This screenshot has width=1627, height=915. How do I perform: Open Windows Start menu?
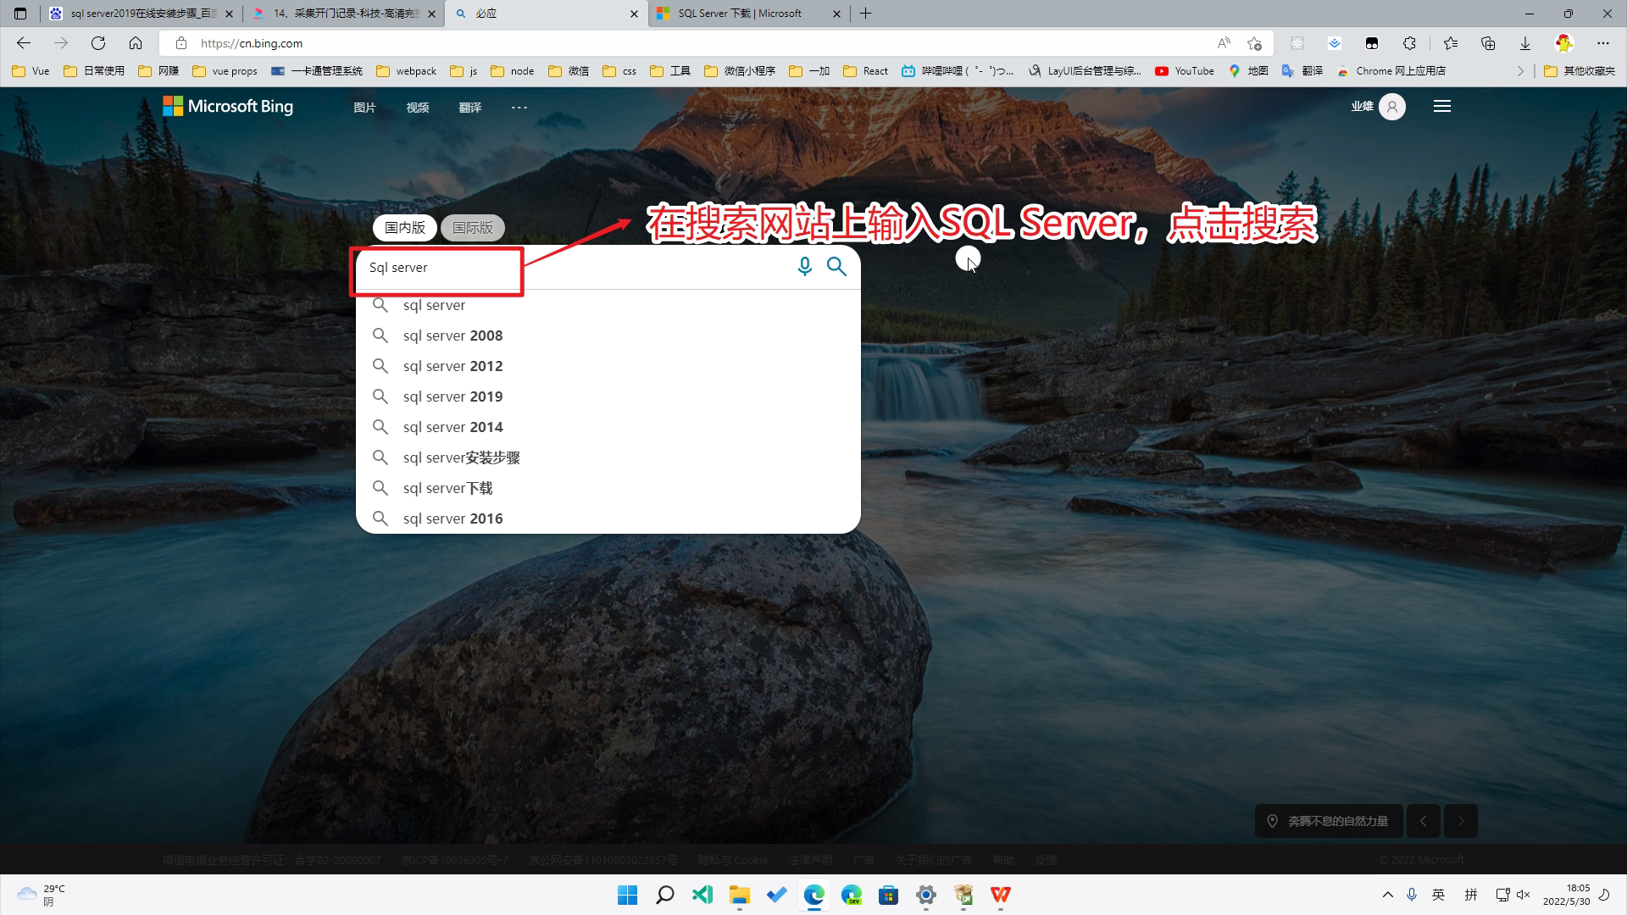[628, 895]
